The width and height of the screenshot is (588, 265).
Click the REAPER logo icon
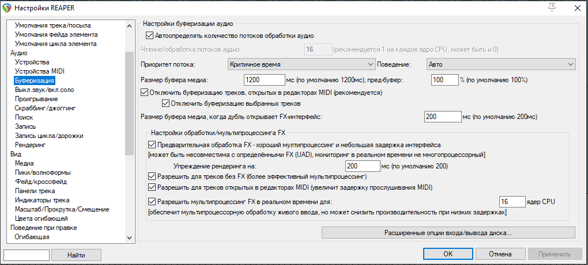click(7, 7)
